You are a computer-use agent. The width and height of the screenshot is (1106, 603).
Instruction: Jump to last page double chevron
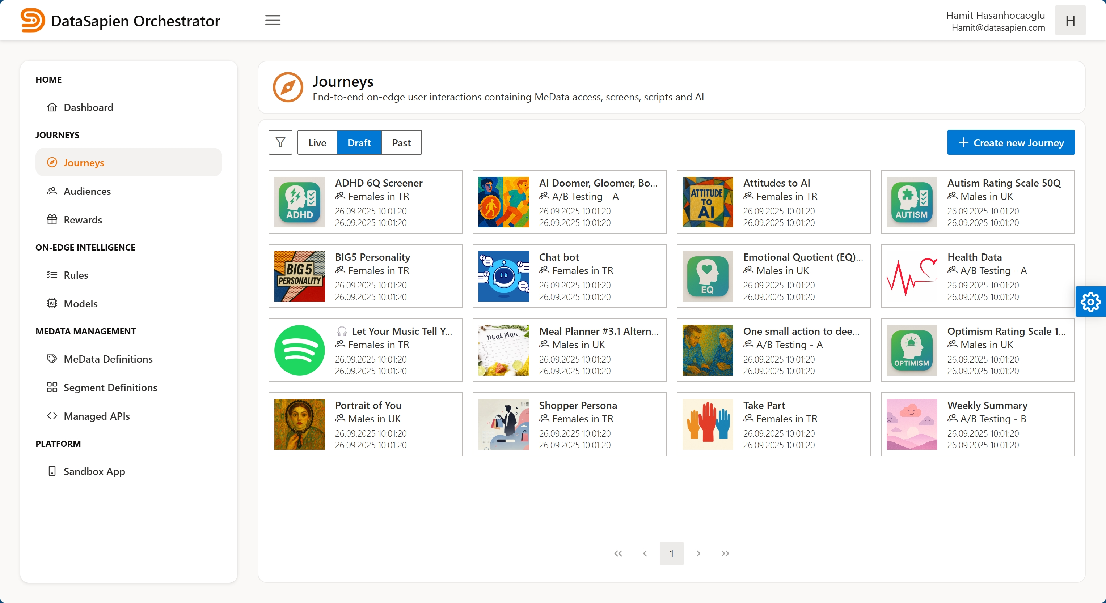(725, 553)
